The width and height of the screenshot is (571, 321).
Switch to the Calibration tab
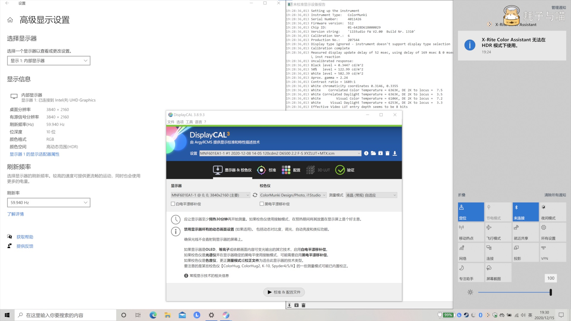[x=266, y=170]
